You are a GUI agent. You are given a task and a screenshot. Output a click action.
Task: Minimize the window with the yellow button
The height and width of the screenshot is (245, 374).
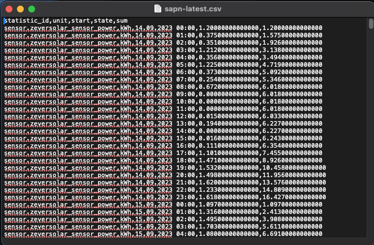20,9
